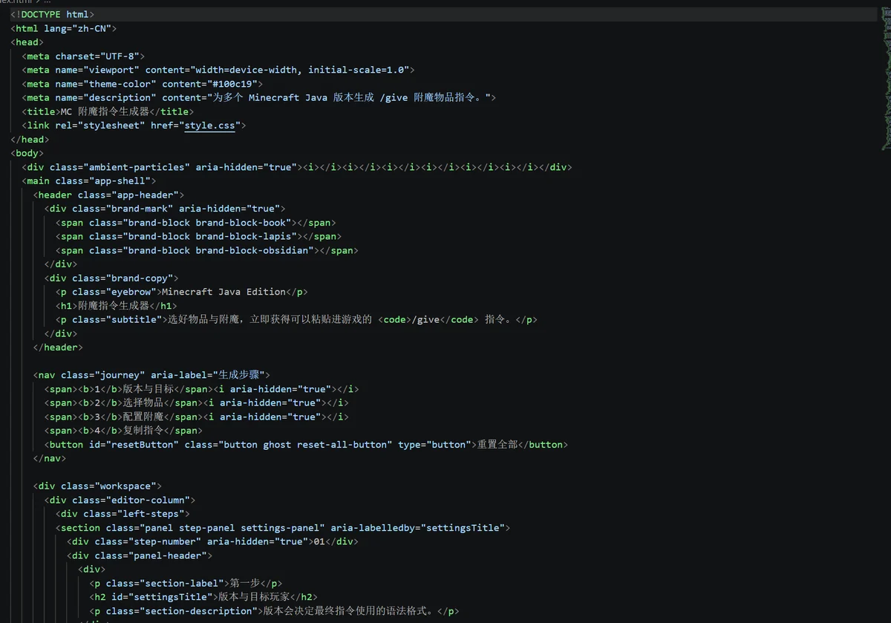Screen dimensions: 891x623
Task: Click the div class="panel-header" line
Action: 140,555
